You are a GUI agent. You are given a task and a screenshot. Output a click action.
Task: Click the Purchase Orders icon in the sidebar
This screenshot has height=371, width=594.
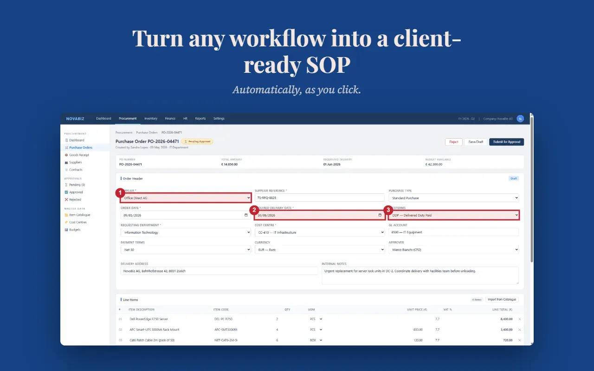click(66, 147)
